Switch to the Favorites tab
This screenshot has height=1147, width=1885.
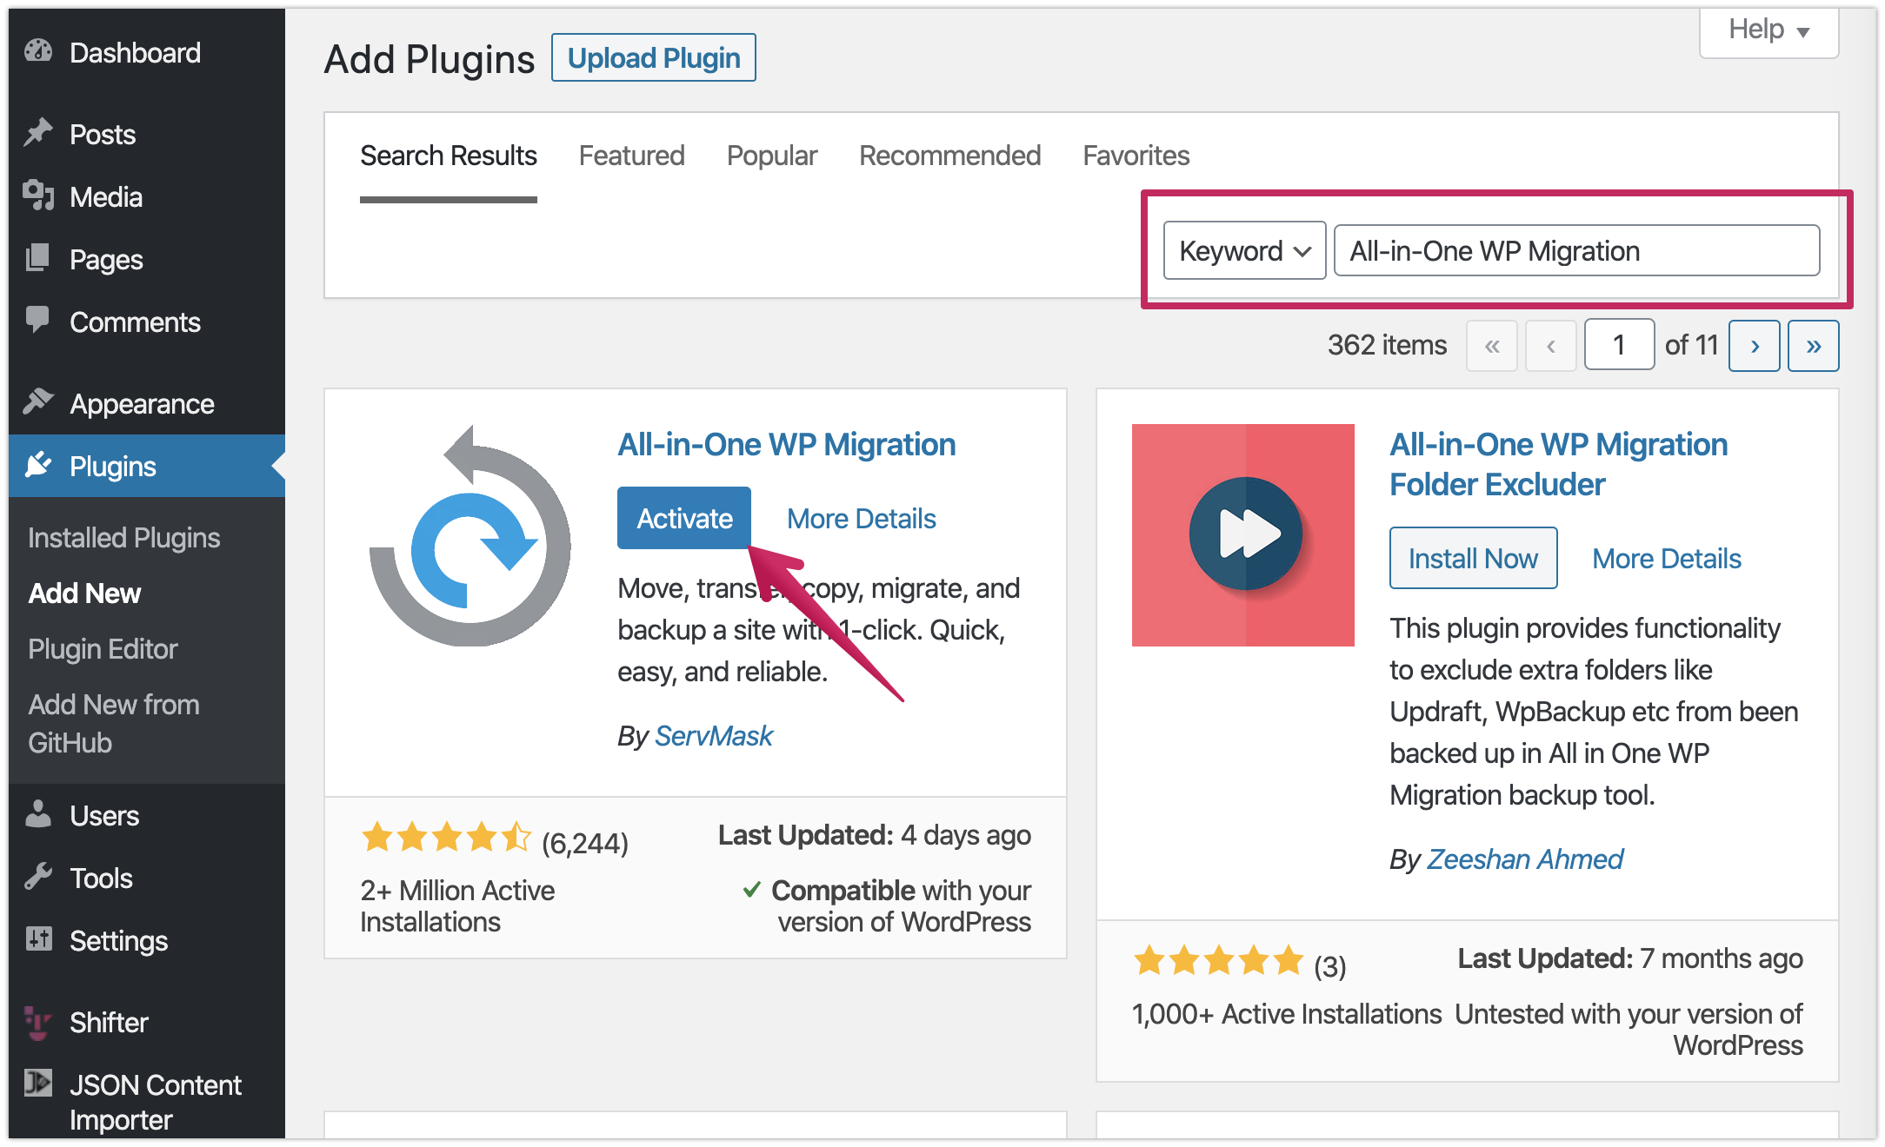(x=1136, y=156)
